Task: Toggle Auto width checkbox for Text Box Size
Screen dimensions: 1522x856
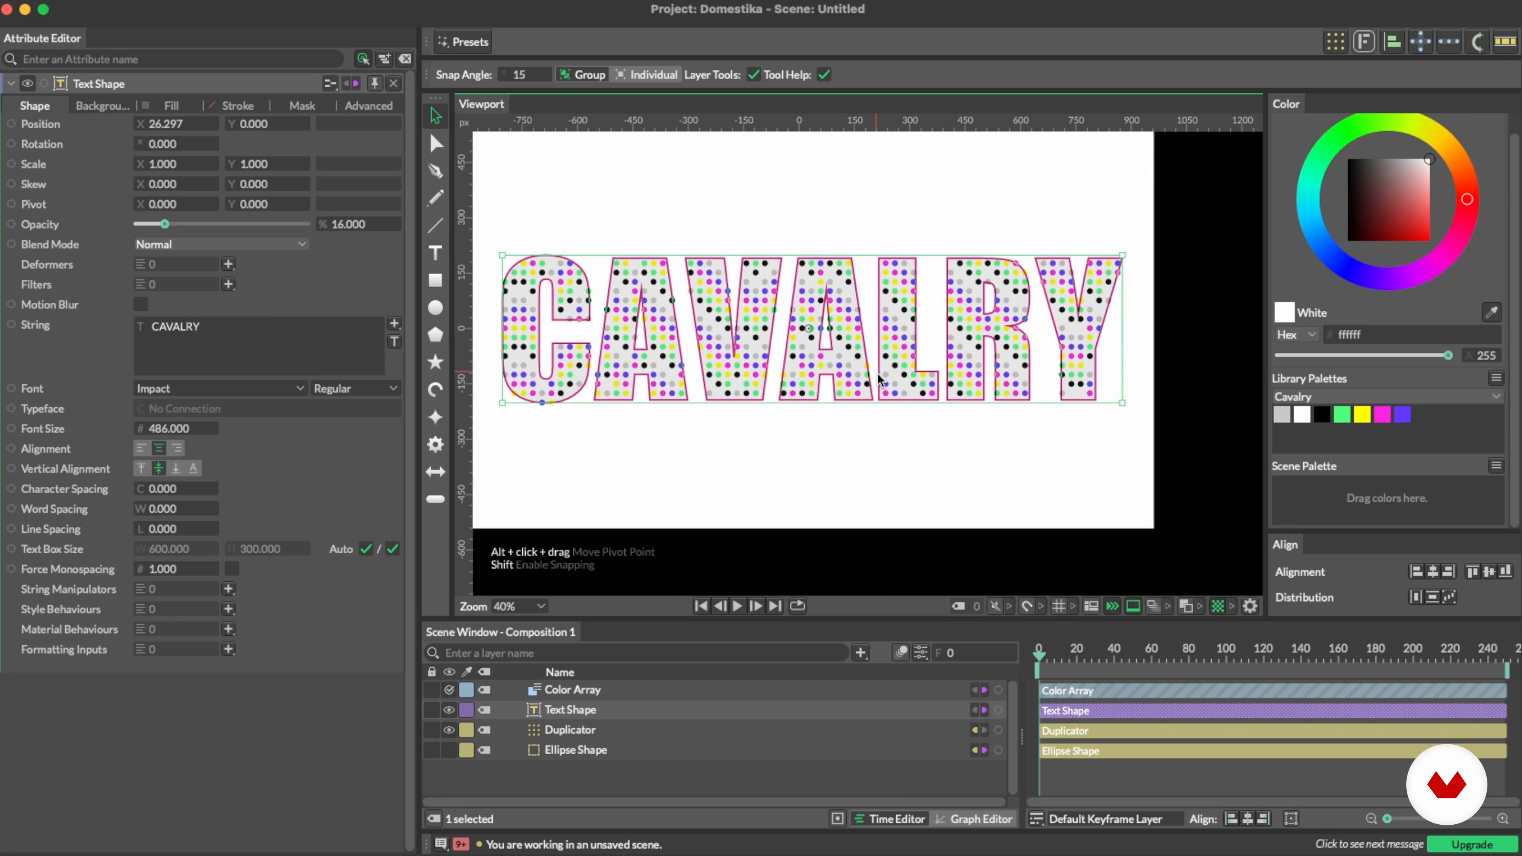Action: click(366, 549)
